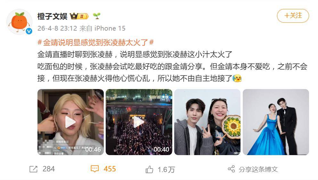Open the orange mascot profile avatar
The height and width of the screenshot is (180, 318).
coord(20,22)
